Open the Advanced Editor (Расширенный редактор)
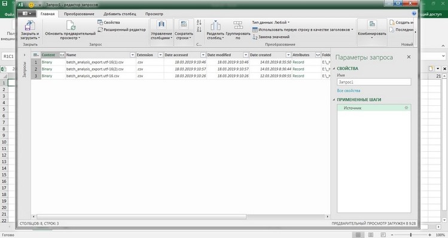Viewport: 448px width, 238px height. click(x=121, y=30)
